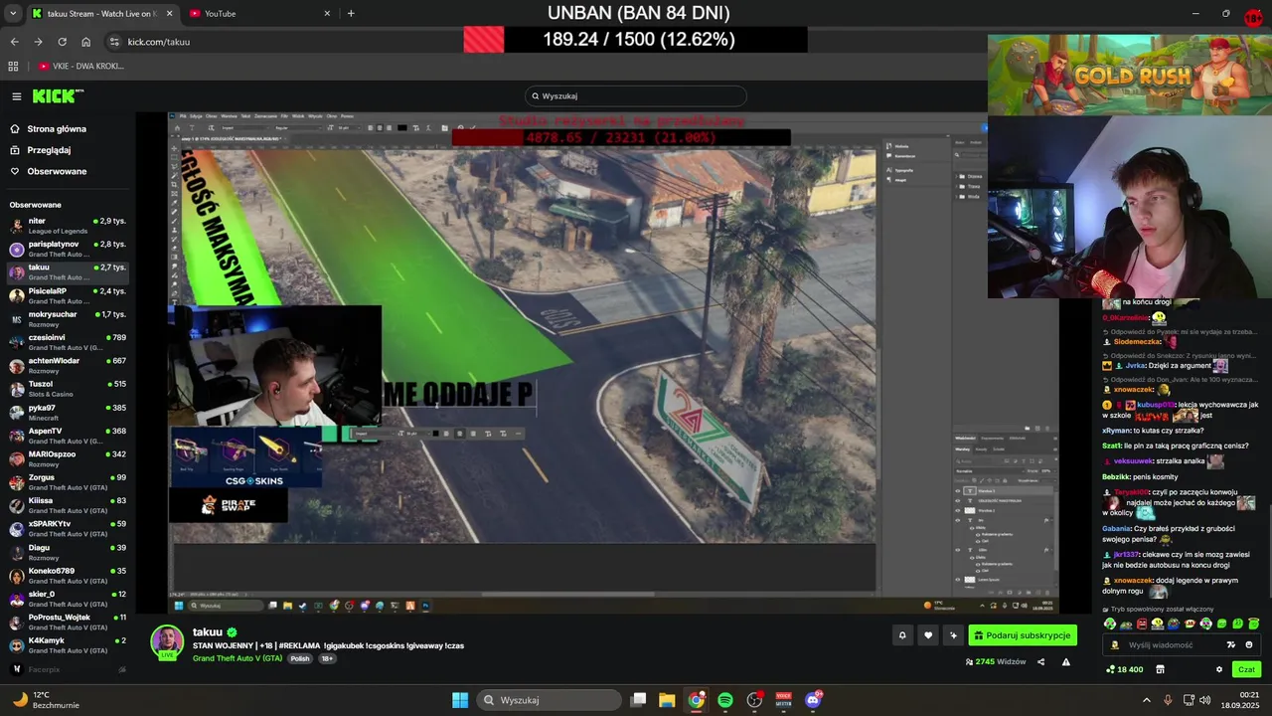Click the Polish language tag

tap(300, 658)
